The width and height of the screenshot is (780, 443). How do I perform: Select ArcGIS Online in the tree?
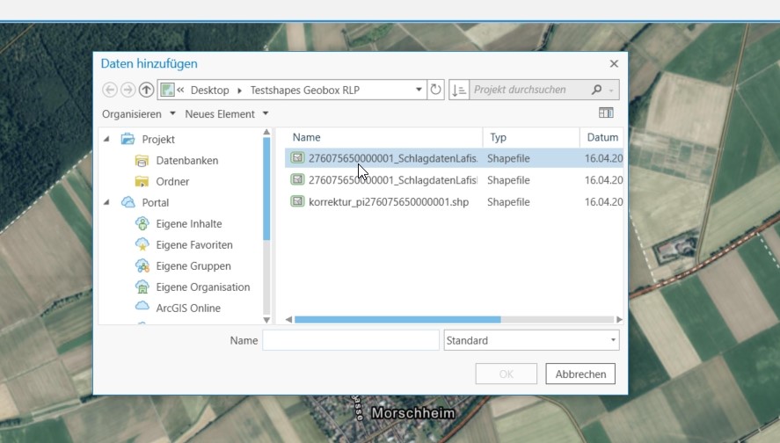[x=188, y=309]
